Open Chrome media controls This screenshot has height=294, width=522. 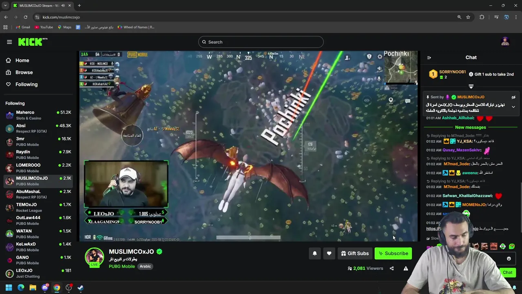pyautogui.click(x=496, y=17)
